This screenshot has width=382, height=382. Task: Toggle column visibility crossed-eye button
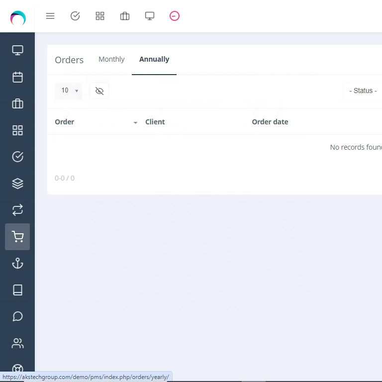click(x=99, y=91)
